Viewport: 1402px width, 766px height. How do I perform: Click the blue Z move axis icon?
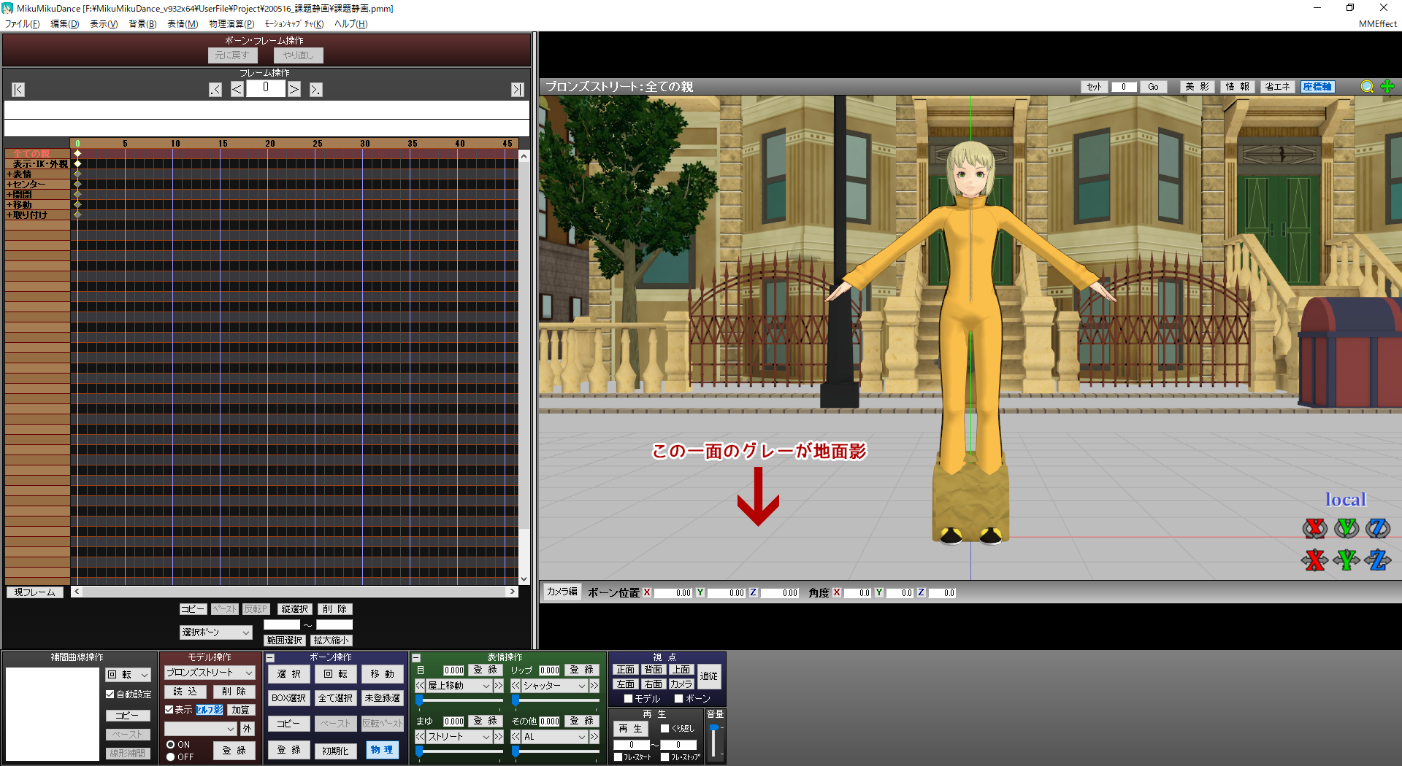pos(1378,560)
